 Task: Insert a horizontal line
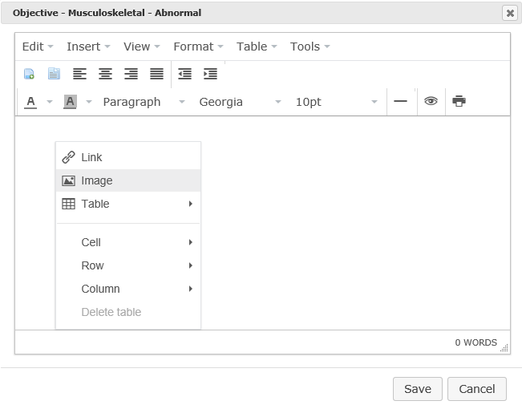click(400, 101)
